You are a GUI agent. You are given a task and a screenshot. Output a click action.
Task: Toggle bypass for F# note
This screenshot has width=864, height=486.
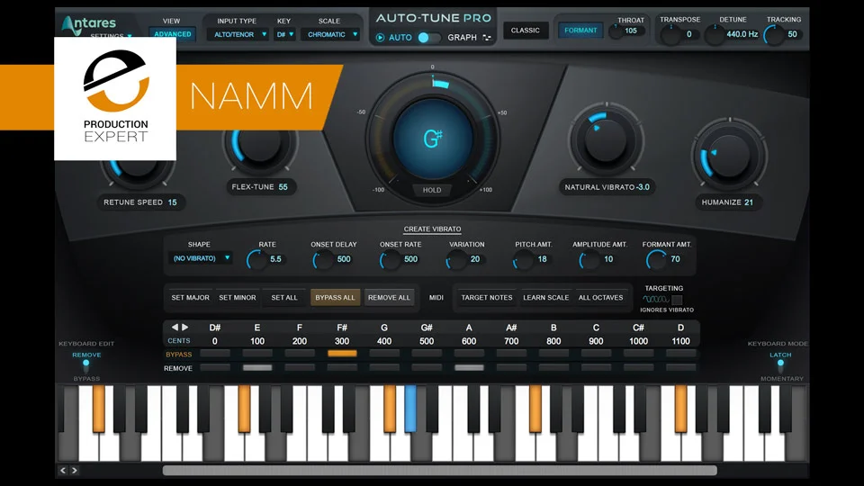click(x=342, y=354)
